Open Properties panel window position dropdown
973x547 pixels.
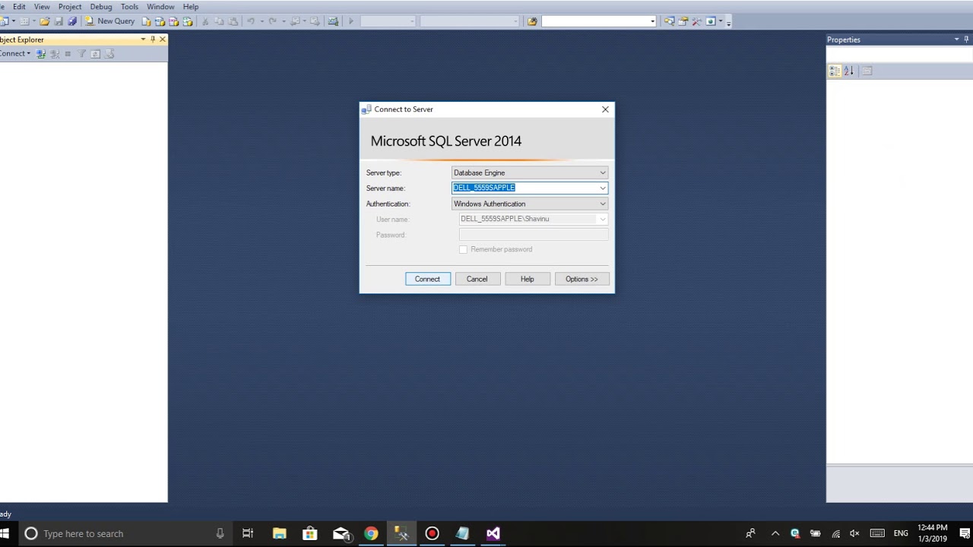956,40
